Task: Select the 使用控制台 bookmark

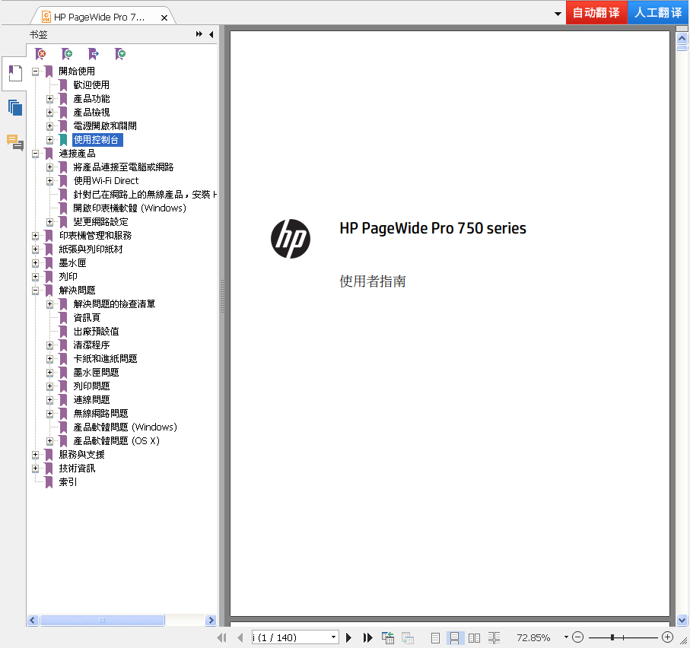Action: coord(96,140)
